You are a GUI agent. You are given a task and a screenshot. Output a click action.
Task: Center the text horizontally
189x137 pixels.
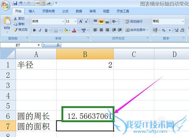coord(101,30)
